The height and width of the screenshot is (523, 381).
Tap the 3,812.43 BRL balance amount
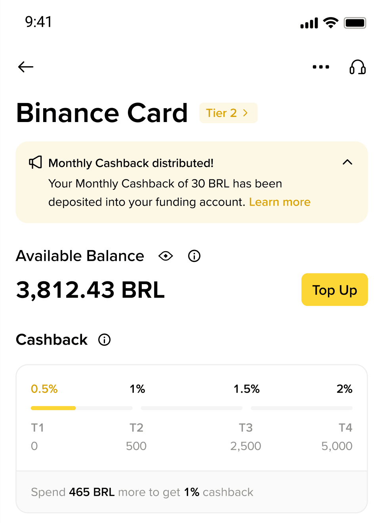pyautogui.click(x=90, y=290)
